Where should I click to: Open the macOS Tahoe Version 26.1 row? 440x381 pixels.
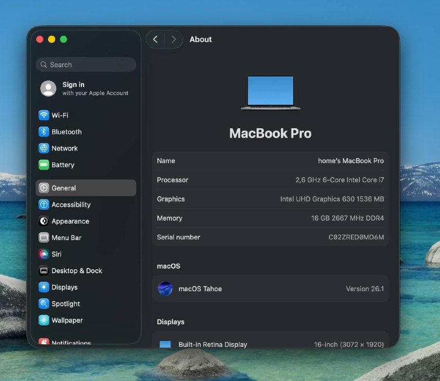[270, 289]
